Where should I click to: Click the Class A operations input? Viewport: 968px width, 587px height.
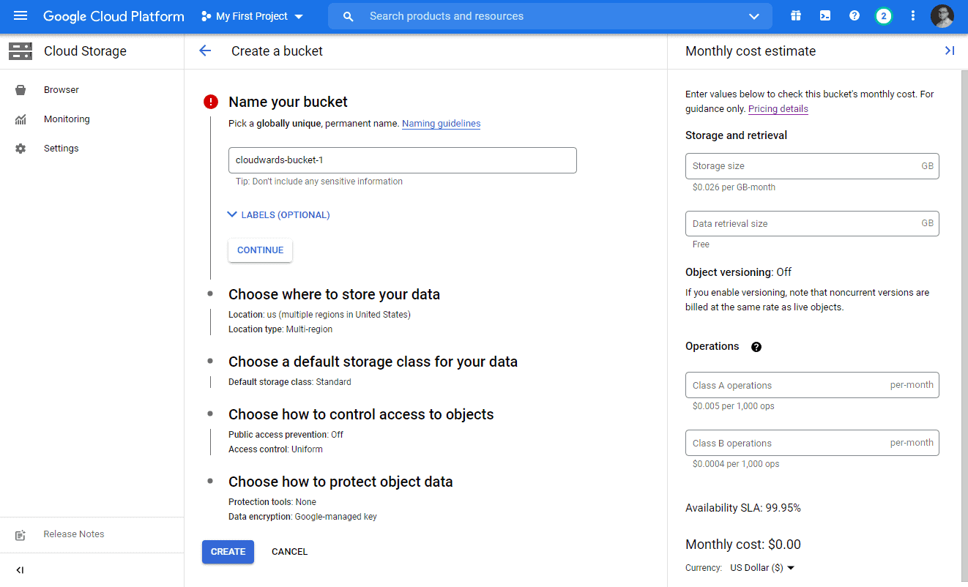(x=812, y=385)
